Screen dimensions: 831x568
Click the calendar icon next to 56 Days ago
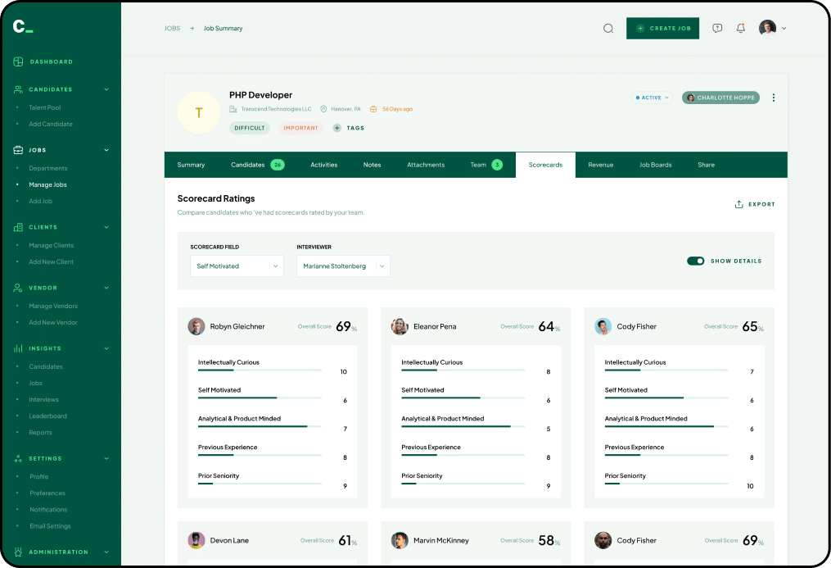(373, 109)
